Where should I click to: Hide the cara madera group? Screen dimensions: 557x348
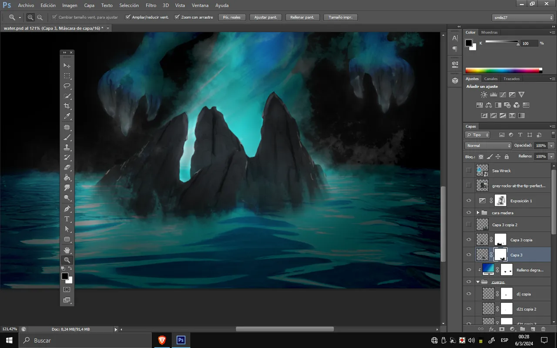point(469,213)
